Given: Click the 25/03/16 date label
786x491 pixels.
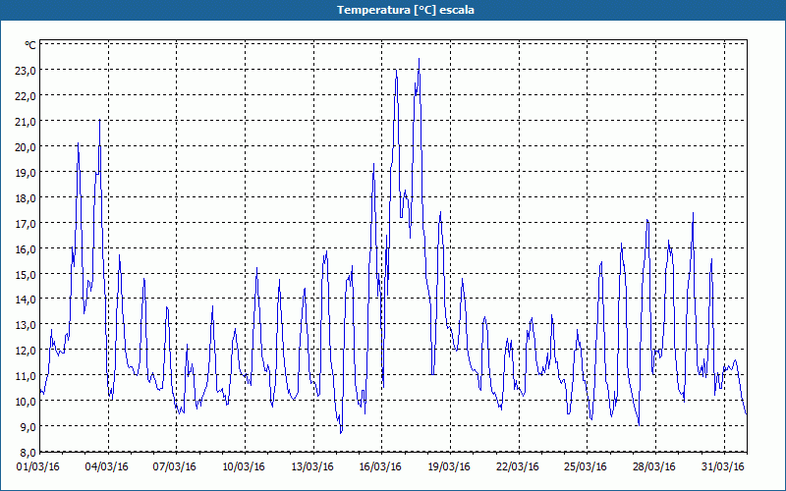Looking at the screenshot, I should [586, 467].
